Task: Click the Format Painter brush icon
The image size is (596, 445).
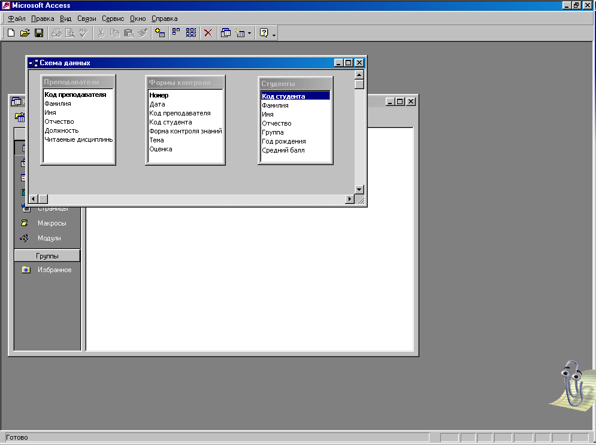Action: pos(143,33)
